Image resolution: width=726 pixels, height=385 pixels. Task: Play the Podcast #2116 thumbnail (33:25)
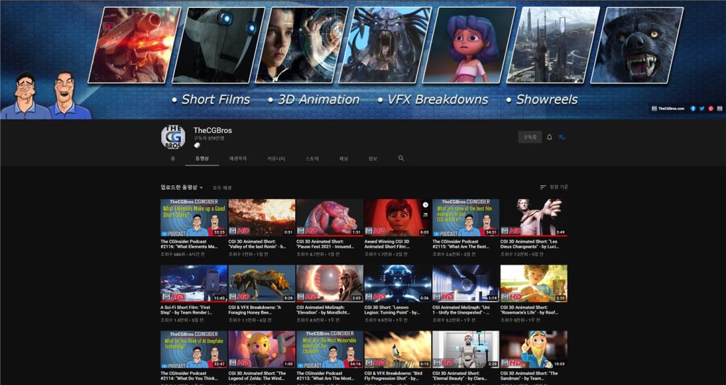click(194, 218)
